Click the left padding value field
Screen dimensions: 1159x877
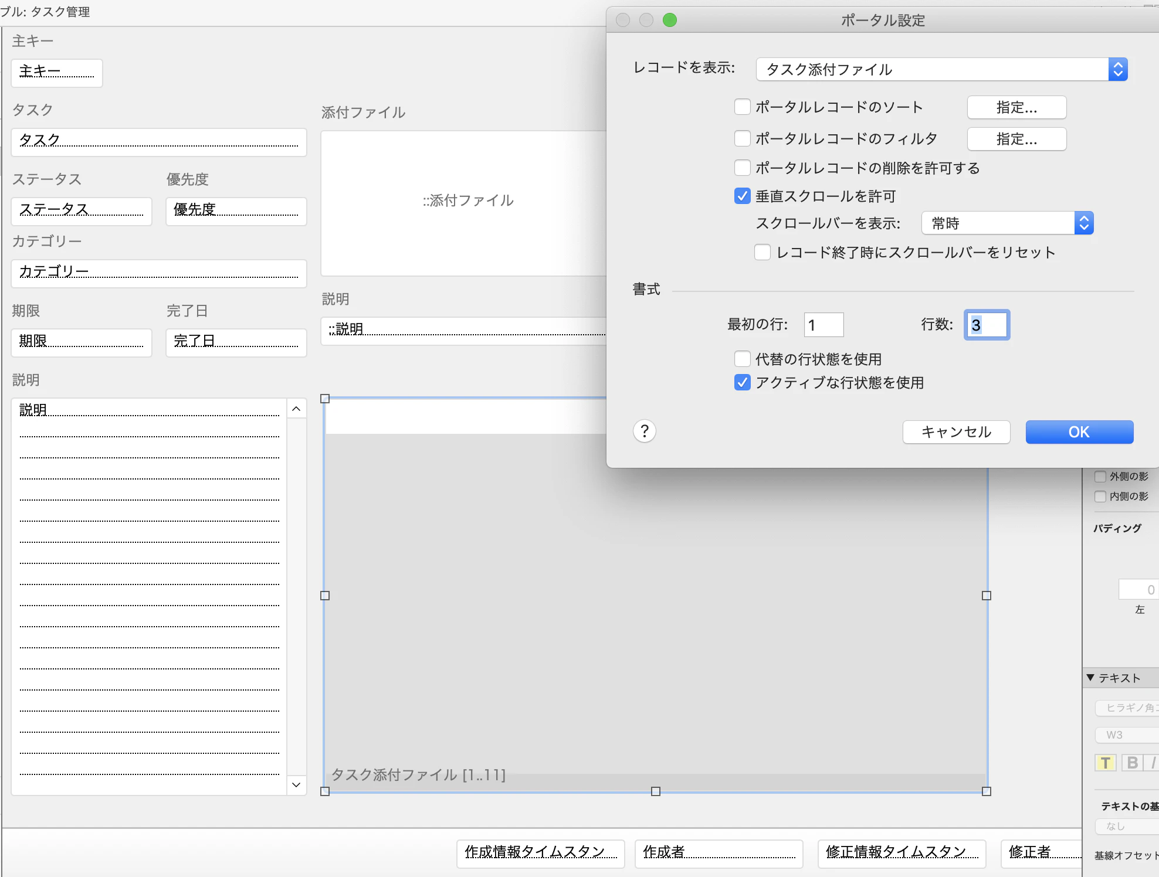(1138, 590)
